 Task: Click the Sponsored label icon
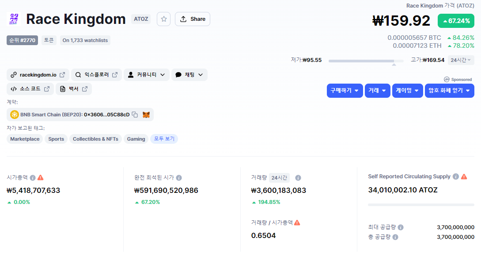(x=447, y=80)
